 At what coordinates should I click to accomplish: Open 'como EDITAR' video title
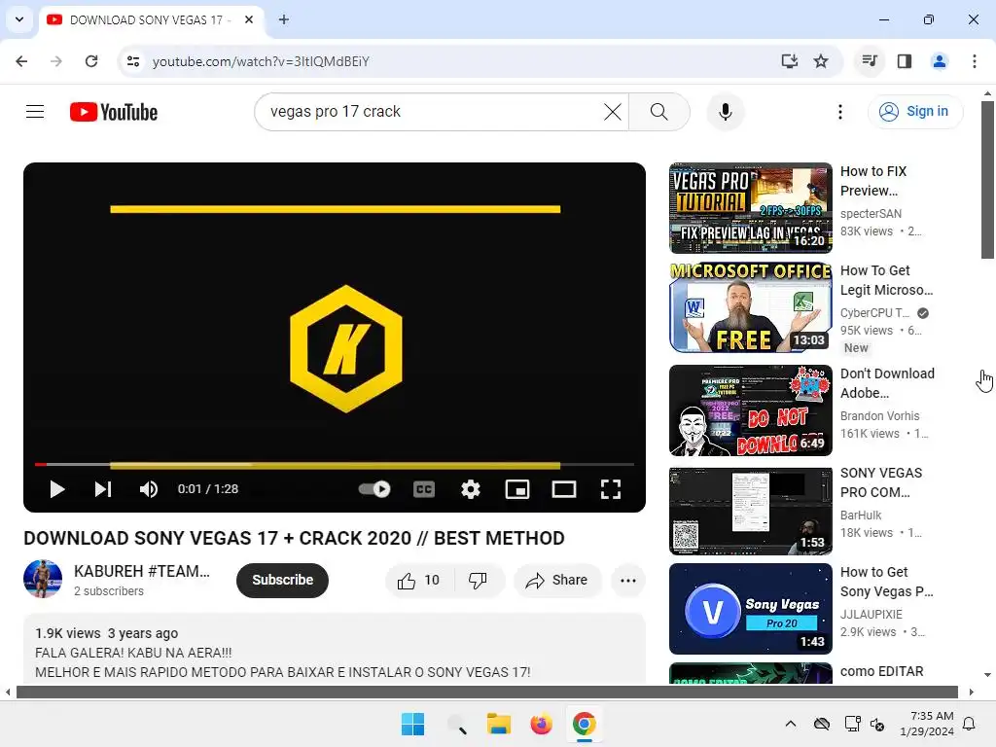pyautogui.click(x=881, y=671)
